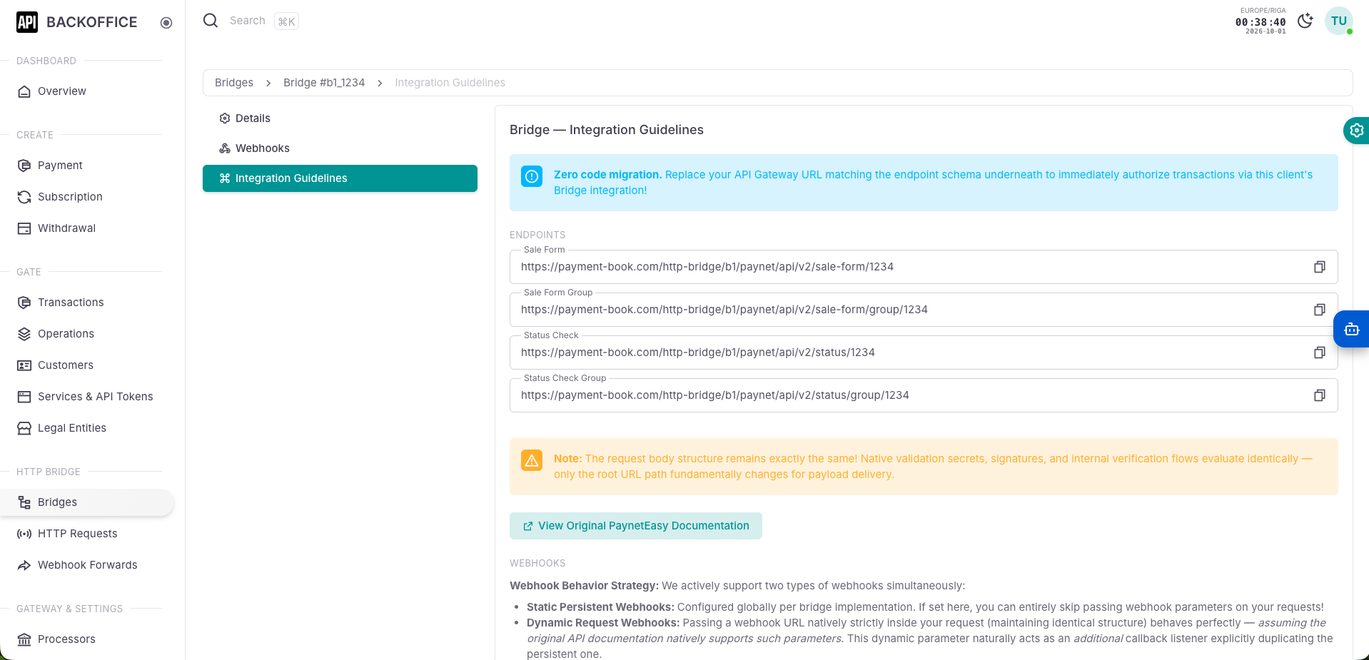
Task: View Original PaynetEasy Documentation
Action: point(636,526)
